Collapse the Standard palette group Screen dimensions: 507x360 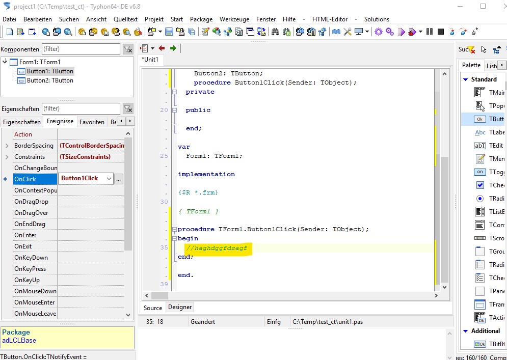click(x=465, y=79)
